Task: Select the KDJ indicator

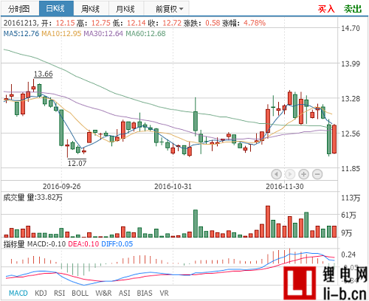Action: 41,293
